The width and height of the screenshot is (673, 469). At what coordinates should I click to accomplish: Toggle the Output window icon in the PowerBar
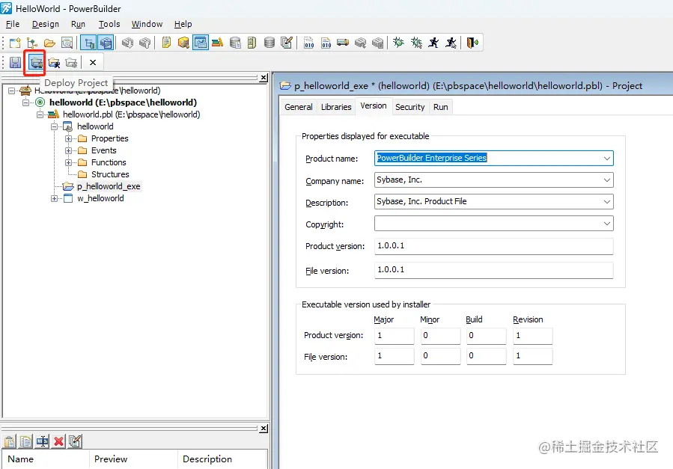[106, 43]
